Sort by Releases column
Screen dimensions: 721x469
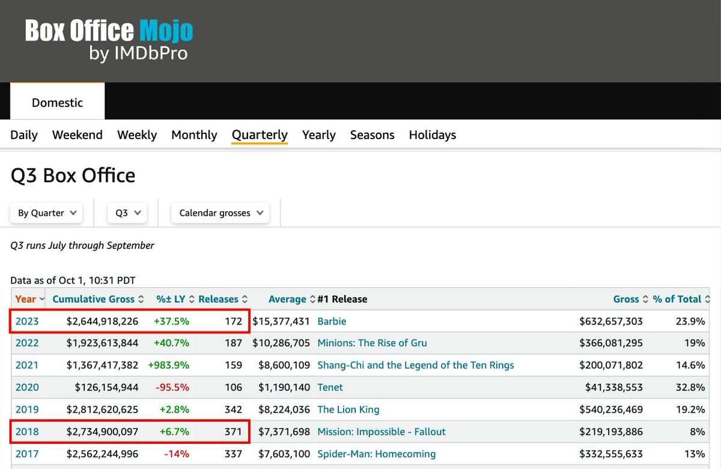pos(222,299)
